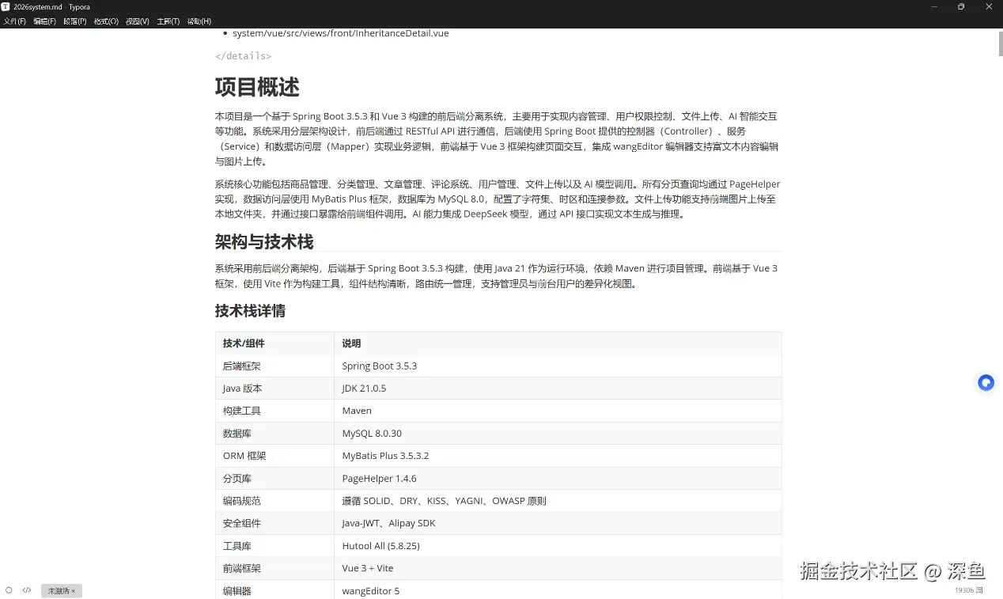Close the Typora window
The image size is (1003, 599).
click(989, 6)
